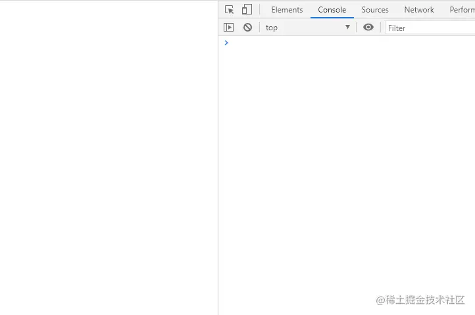
Task: Show the console sidebar
Action: coord(228,28)
